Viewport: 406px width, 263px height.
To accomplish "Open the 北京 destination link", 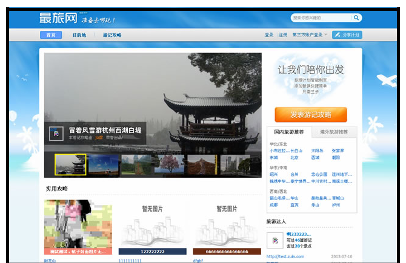I will tap(294, 157).
